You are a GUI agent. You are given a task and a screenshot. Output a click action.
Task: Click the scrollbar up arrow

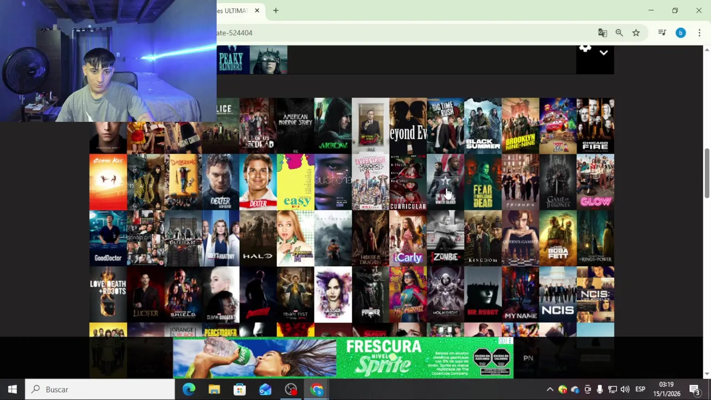pyautogui.click(x=707, y=50)
